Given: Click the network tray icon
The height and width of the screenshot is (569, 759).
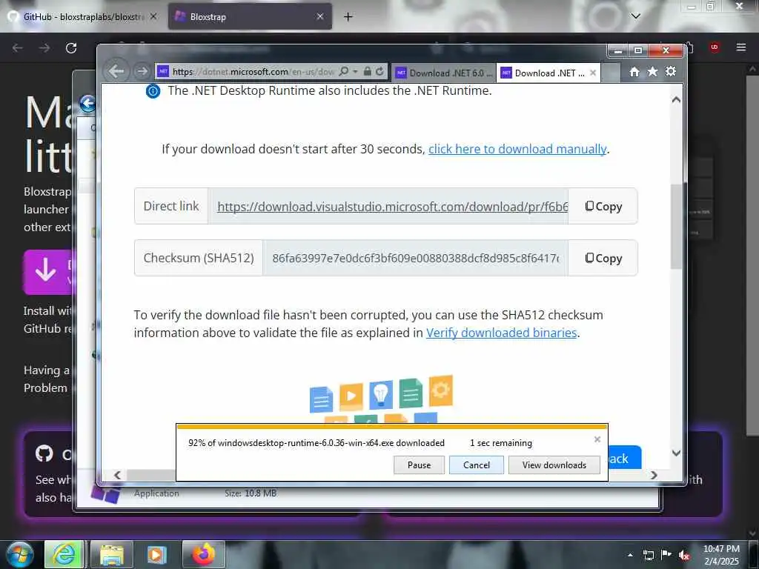Looking at the screenshot, I should click(x=648, y=555).
